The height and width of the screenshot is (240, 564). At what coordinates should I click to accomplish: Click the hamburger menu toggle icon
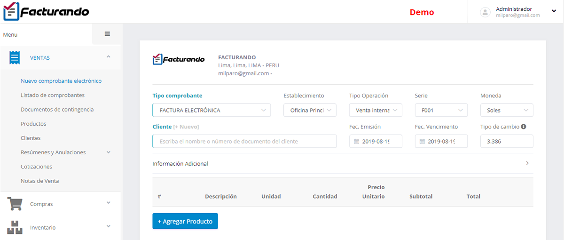pyautogui.click(x=107, y=34)
